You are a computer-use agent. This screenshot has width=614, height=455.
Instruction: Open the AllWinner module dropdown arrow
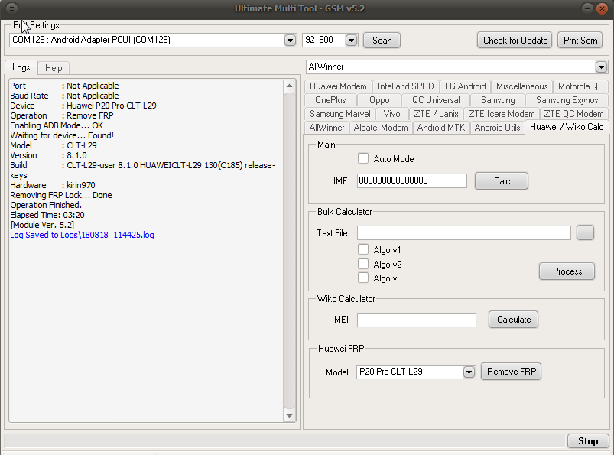coord(601,67)
